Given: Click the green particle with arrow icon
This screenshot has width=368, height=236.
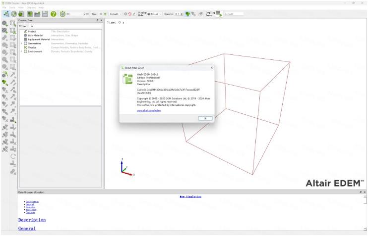Looking at the screenshot, I should [4, 82].
